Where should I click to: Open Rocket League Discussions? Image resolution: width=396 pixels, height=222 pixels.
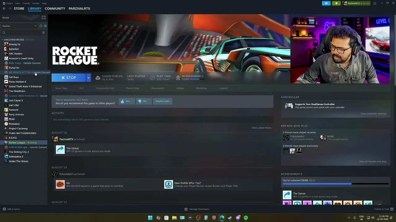(x=158, y=88)
